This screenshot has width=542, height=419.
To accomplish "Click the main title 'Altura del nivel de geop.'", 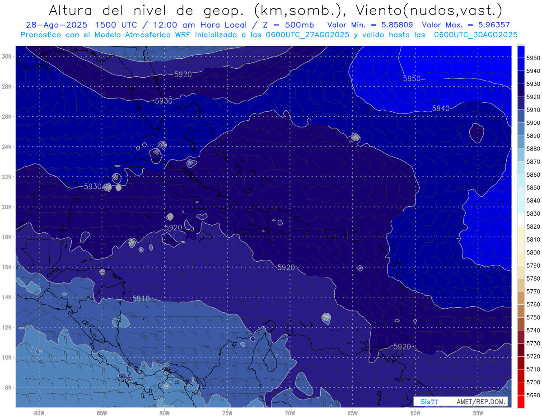I will [x=147, y=10].
